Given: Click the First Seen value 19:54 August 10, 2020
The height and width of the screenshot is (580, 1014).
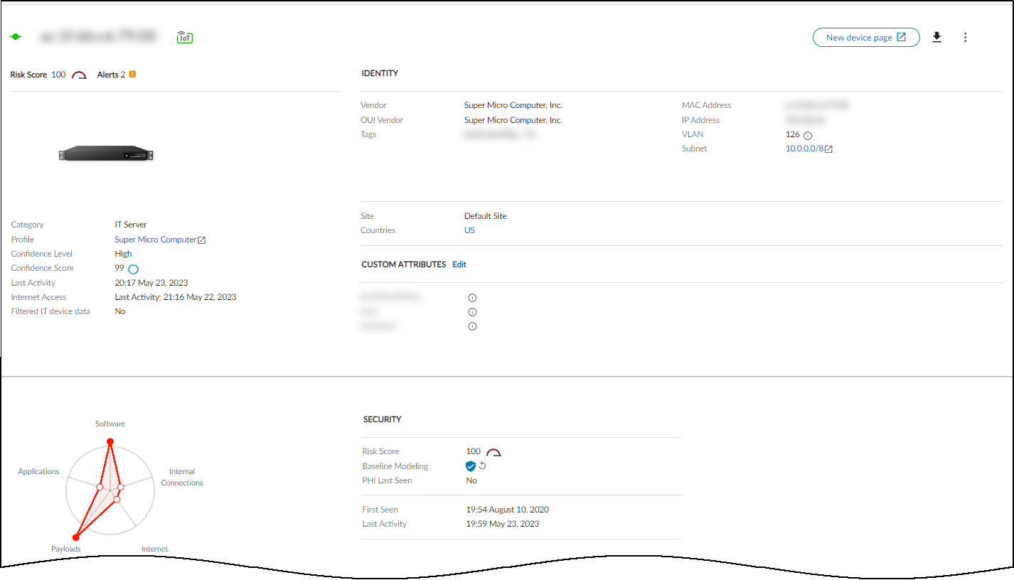Looking at the screenshot, I should tap(508, 510).
